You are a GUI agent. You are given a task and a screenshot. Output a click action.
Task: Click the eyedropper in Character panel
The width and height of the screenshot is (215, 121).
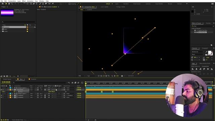[x=206, y=52]
